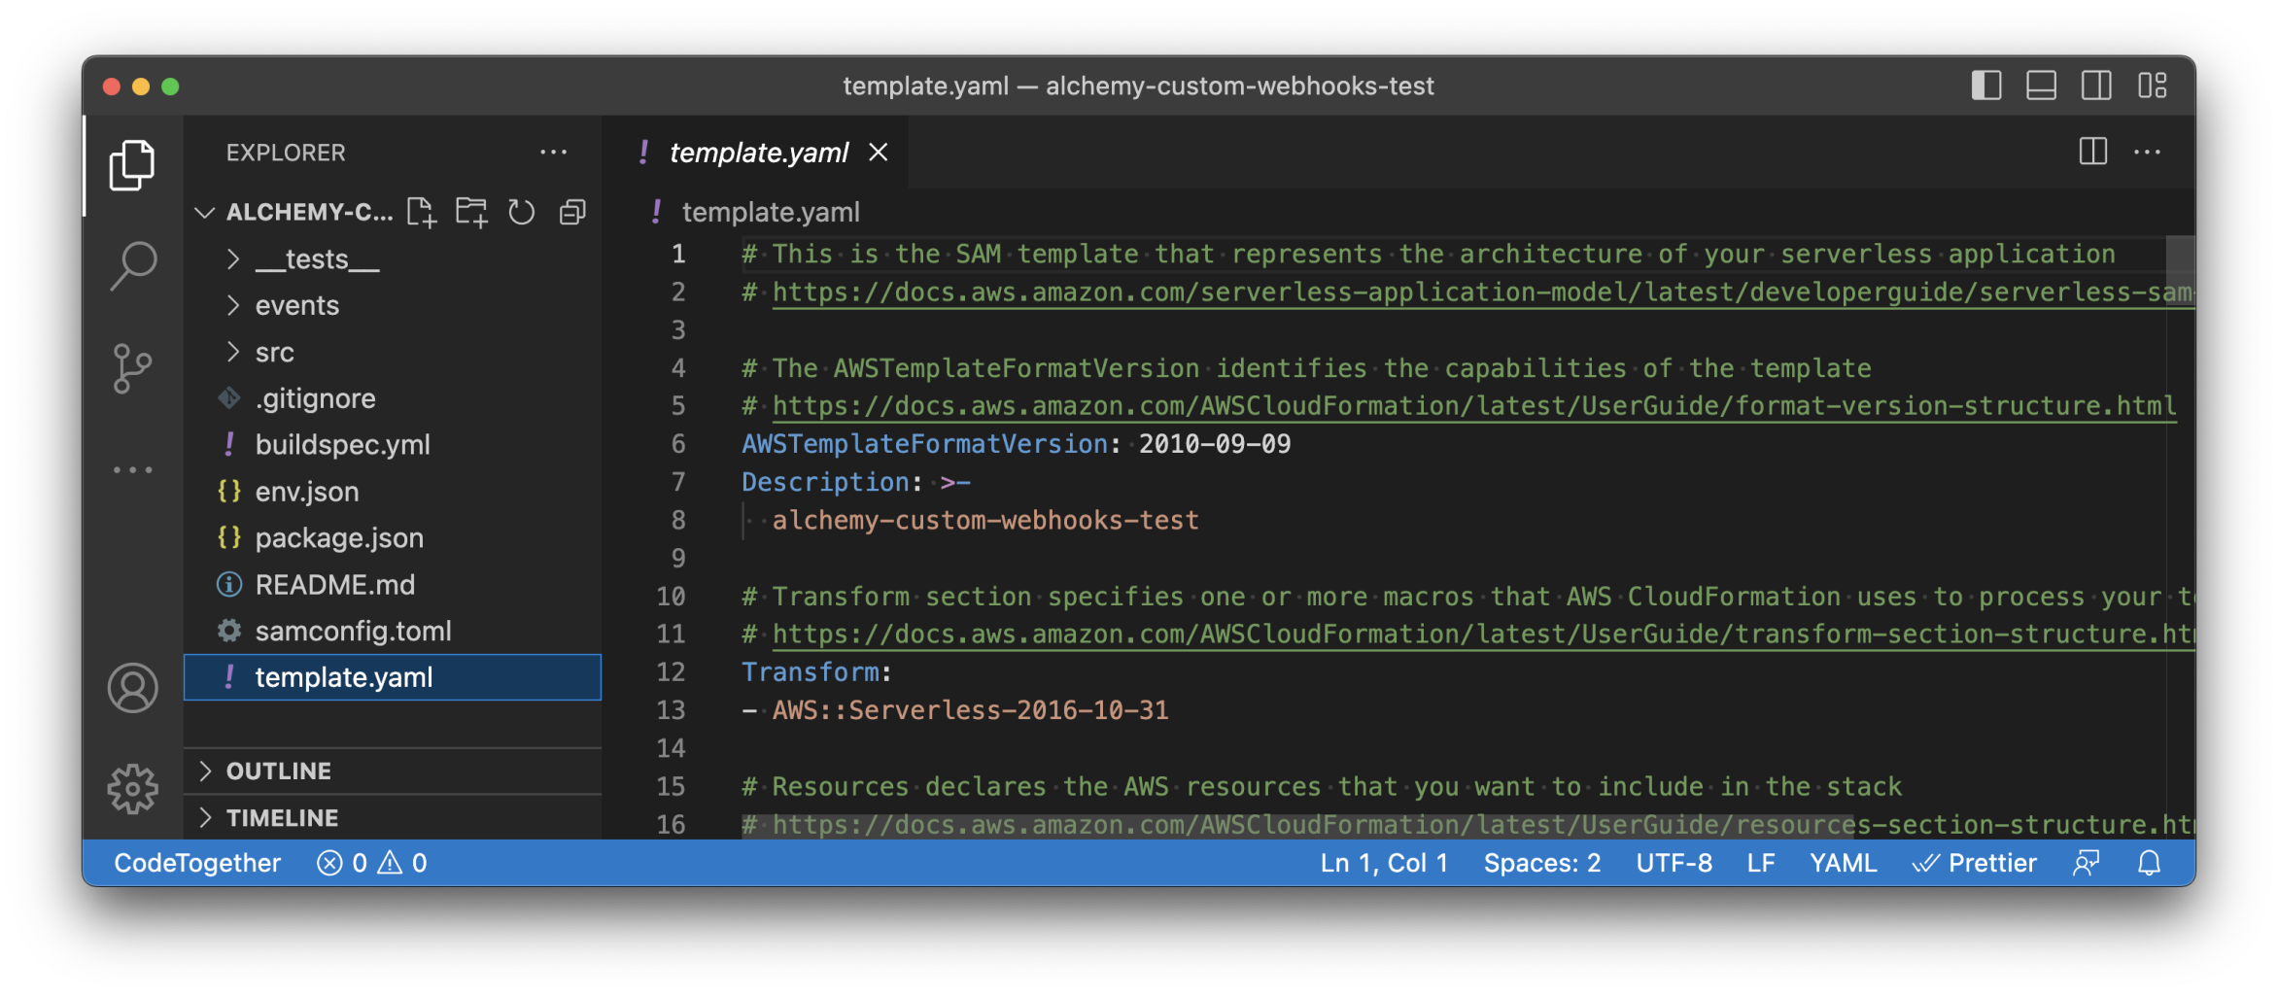Image resolution: width=2278 pixels, height=995 pixels.
Task: Toggle the primary side bar layout button
Action: pos(1985,86)
